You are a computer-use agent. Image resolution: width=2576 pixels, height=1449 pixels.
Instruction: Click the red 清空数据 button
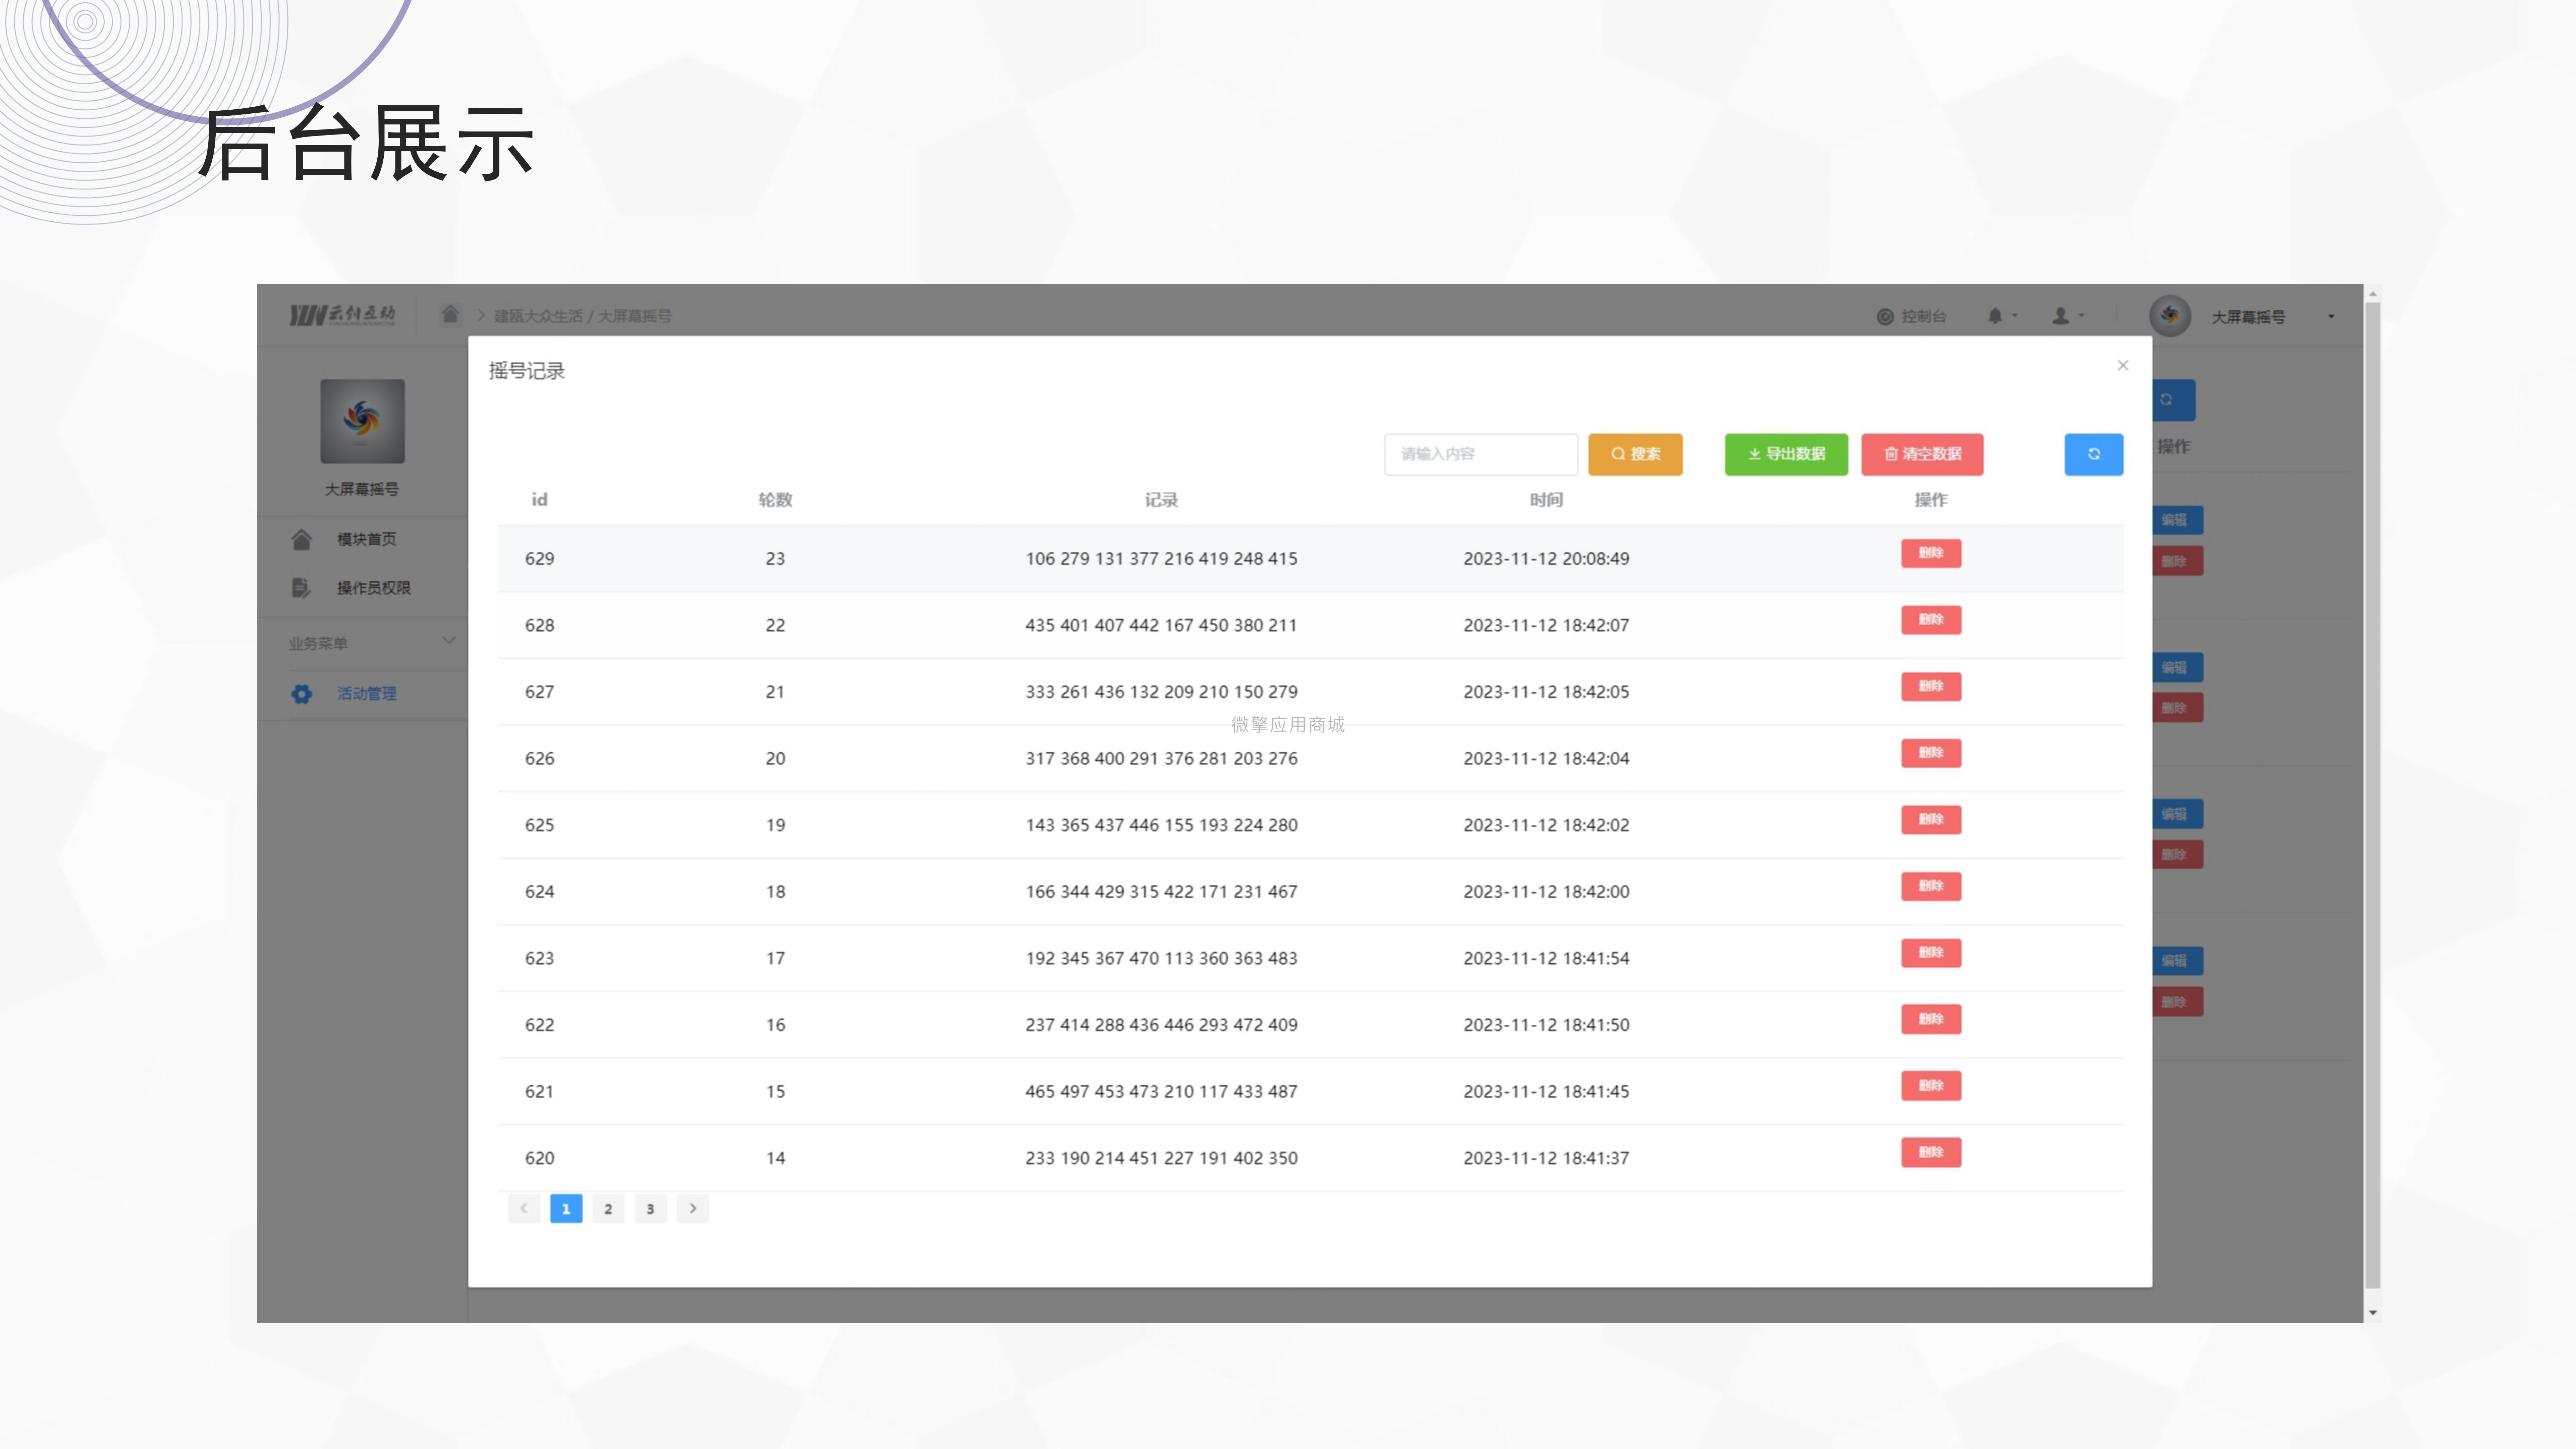pyautogui.click(x=1922, y=454)
